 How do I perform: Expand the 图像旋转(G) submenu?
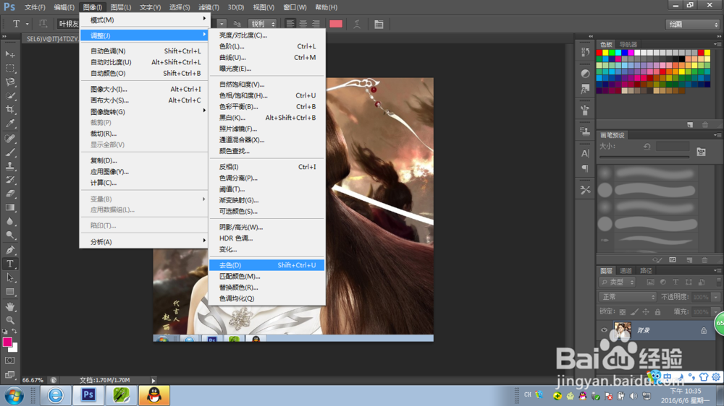145,111
